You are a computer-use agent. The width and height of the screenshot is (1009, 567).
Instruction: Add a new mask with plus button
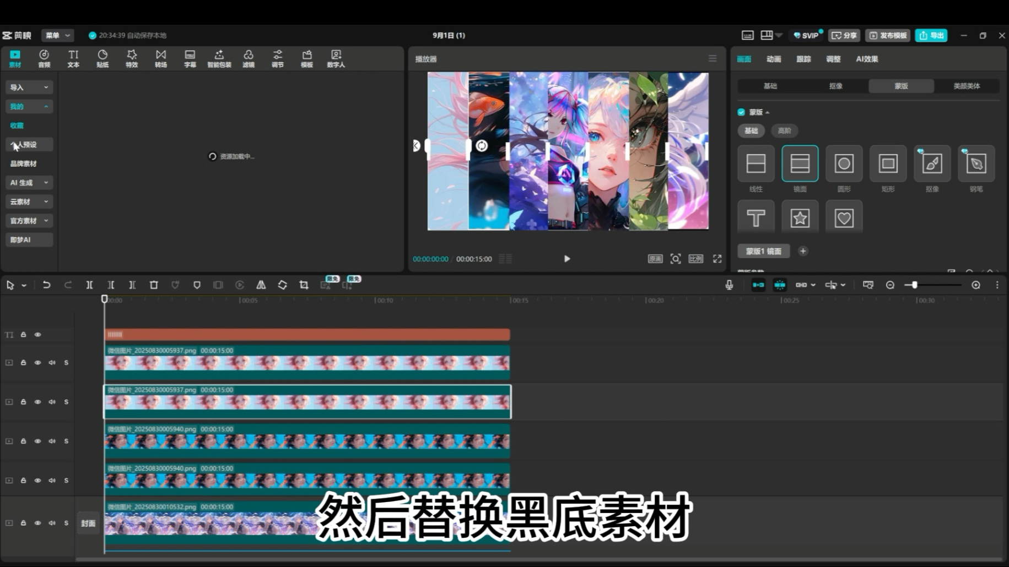tap(803, 251)
